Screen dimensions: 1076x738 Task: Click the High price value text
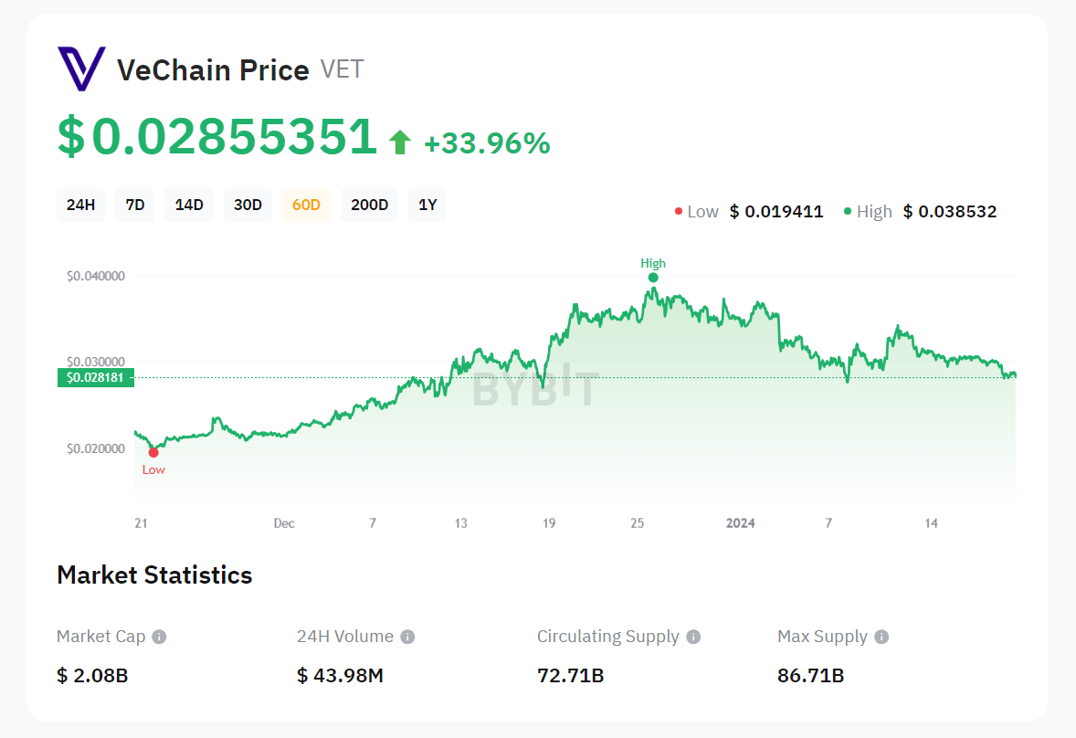950,211
